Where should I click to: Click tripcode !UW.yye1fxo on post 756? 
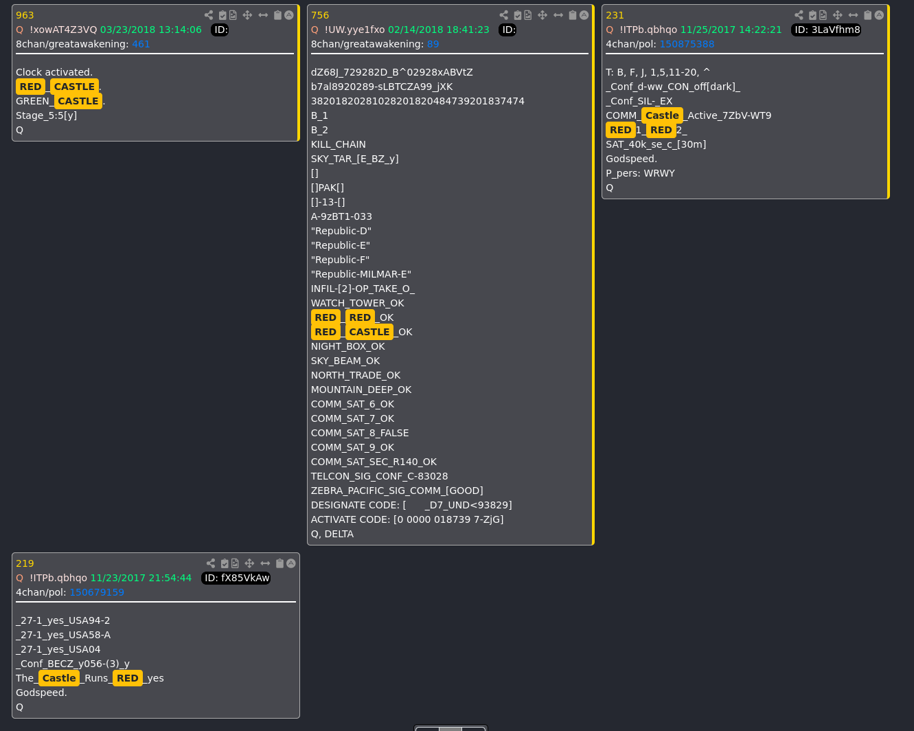[354, 30]
